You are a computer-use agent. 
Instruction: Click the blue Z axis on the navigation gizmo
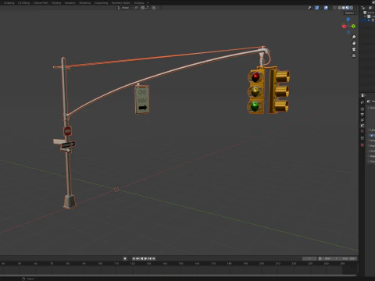348,20
